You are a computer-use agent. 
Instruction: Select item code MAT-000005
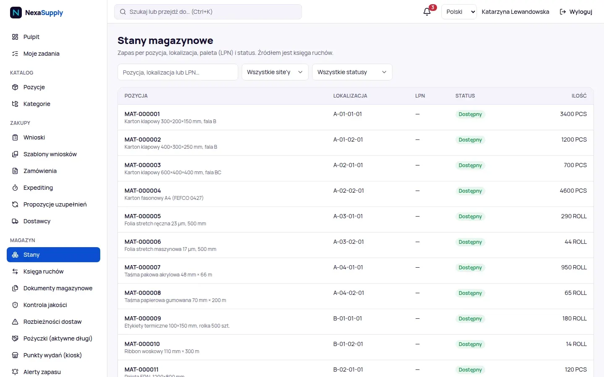[x=143, y=216]
